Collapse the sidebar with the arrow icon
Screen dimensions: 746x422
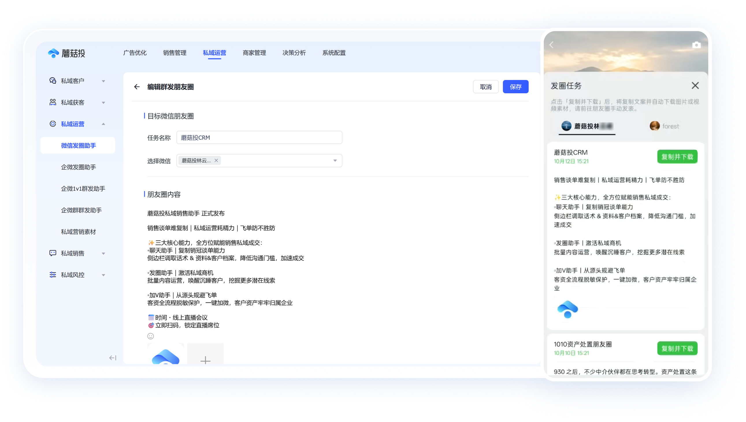pyautogui.click(x=113, y=358)
